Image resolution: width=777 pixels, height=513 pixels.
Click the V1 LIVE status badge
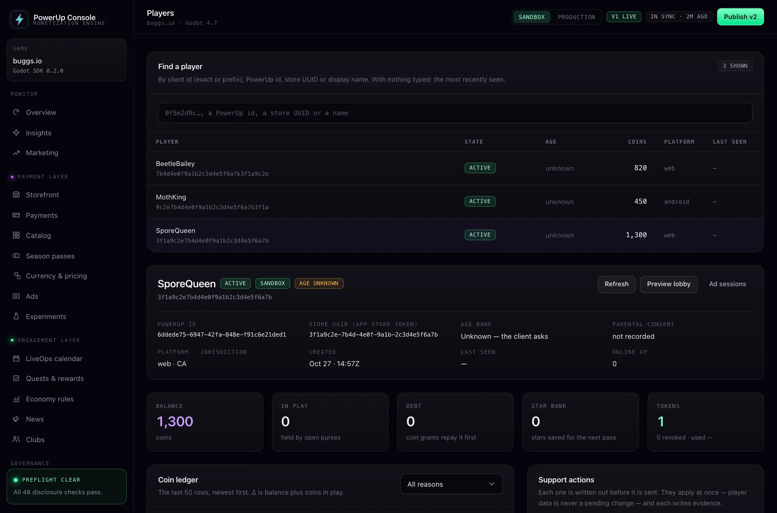coord(624,17)
